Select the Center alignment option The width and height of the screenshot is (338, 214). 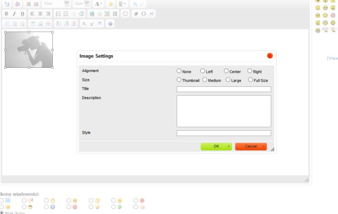[226, 71]
